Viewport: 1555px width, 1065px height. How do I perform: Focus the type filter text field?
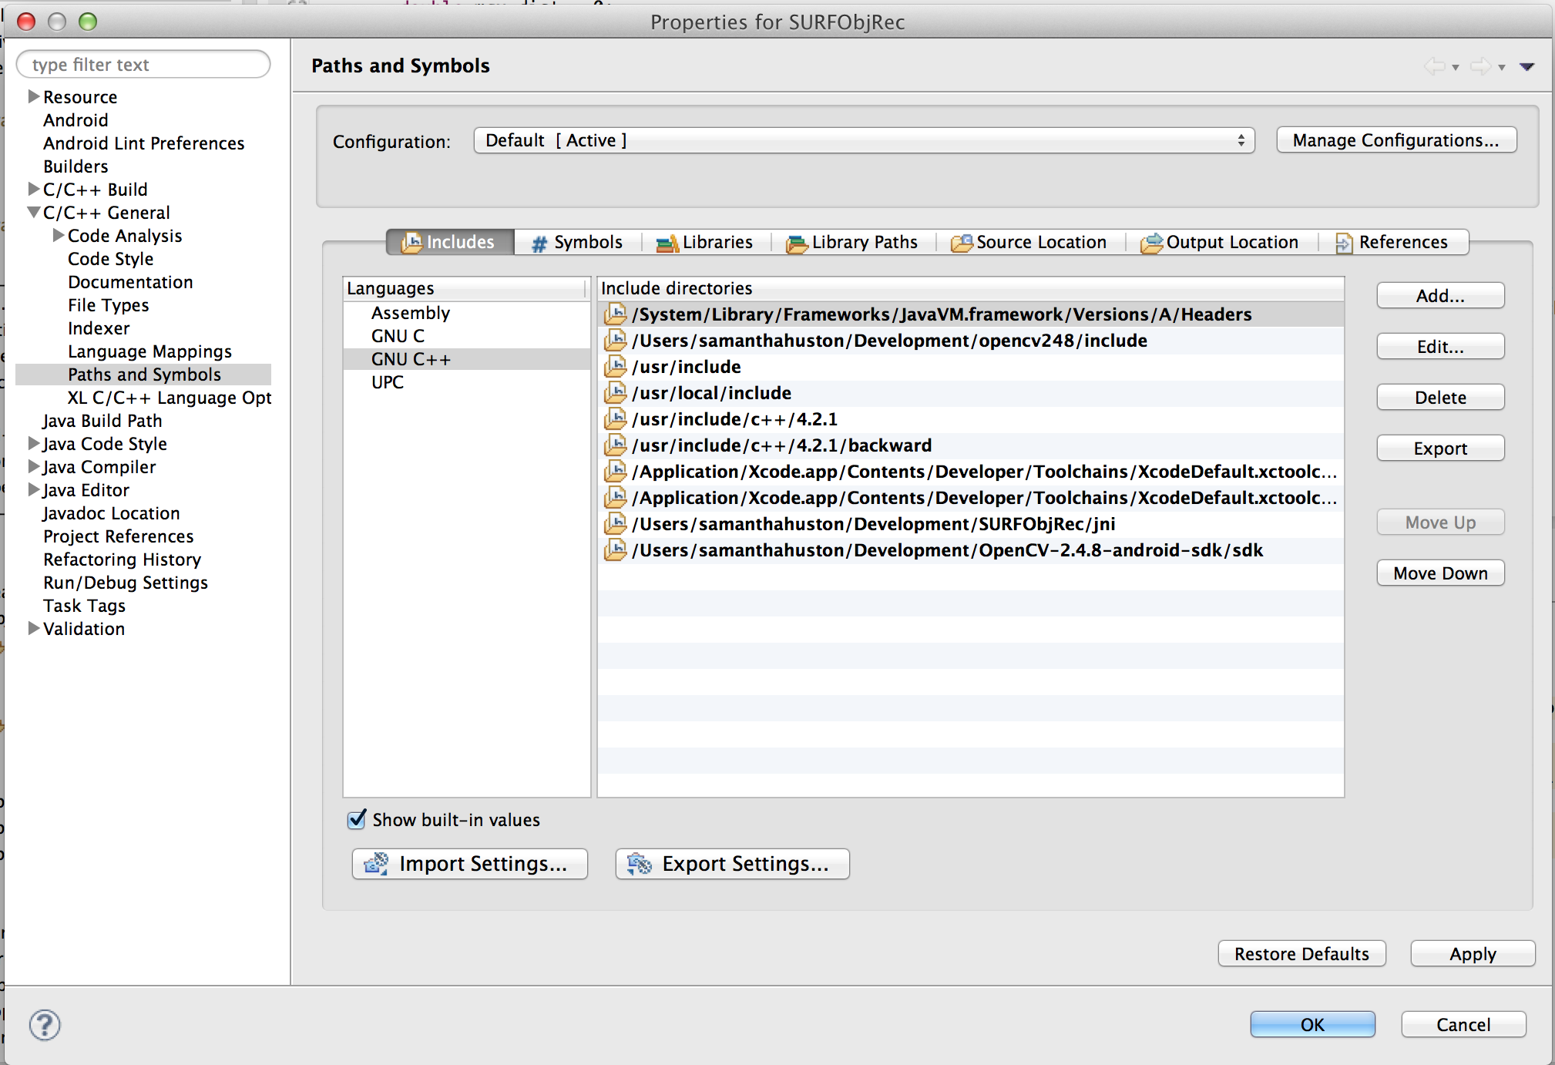click(x=143, y=65)
